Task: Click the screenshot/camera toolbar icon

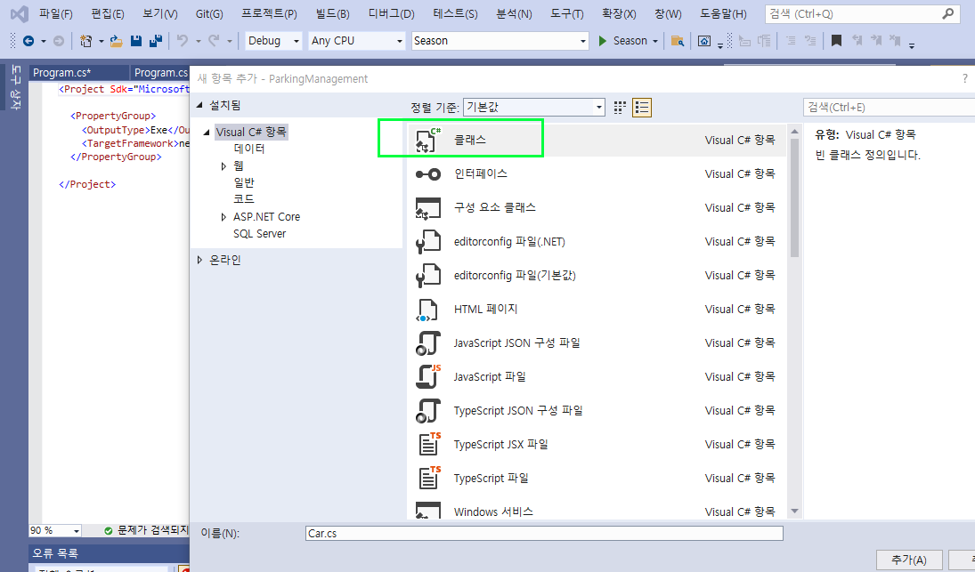Action: [x=704, y=41]
